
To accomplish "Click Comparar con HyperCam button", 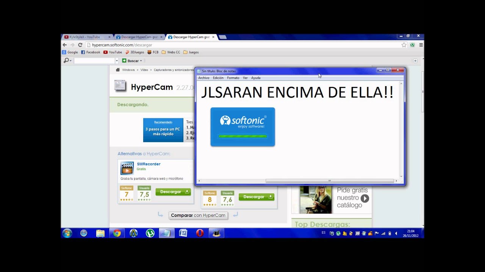I will [198, 215].
